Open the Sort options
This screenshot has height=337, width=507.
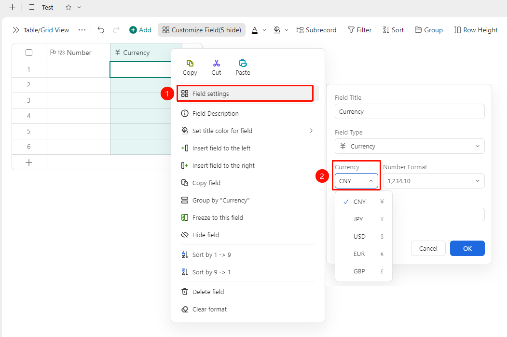click(393, 30)
